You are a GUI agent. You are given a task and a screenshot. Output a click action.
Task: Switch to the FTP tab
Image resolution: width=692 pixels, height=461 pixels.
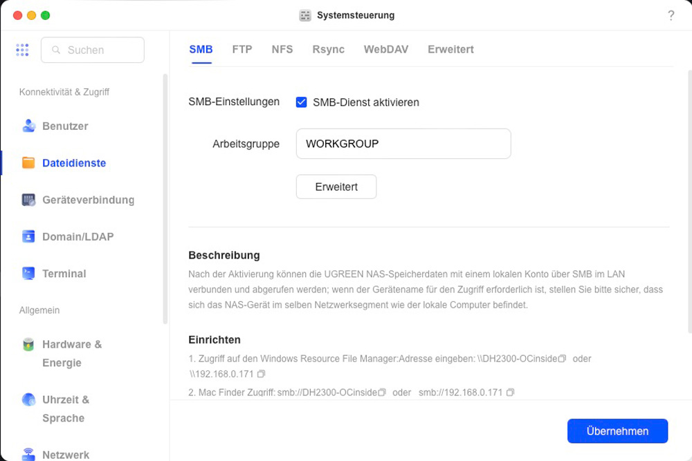coord(242,50)
